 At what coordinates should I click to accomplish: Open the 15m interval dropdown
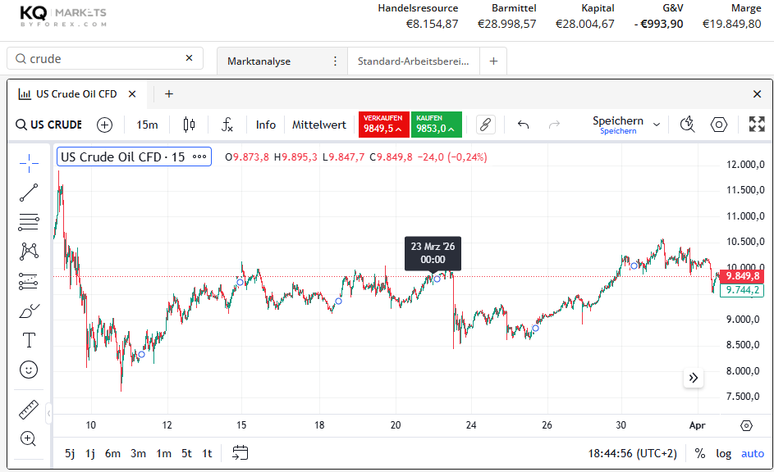[x=148, y=125]
